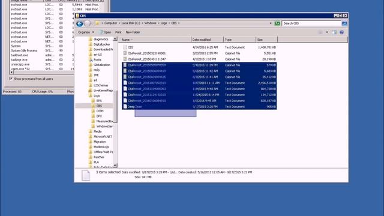Click the CBS text document file icon
The width and height of the screenshot is (384, 216).
pos(125,47)
